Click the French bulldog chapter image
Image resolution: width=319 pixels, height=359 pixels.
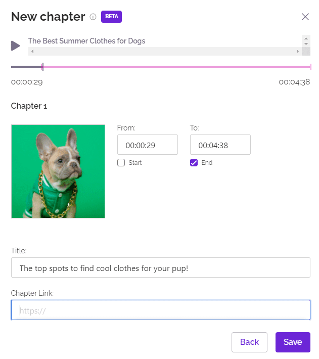(58, 171)
